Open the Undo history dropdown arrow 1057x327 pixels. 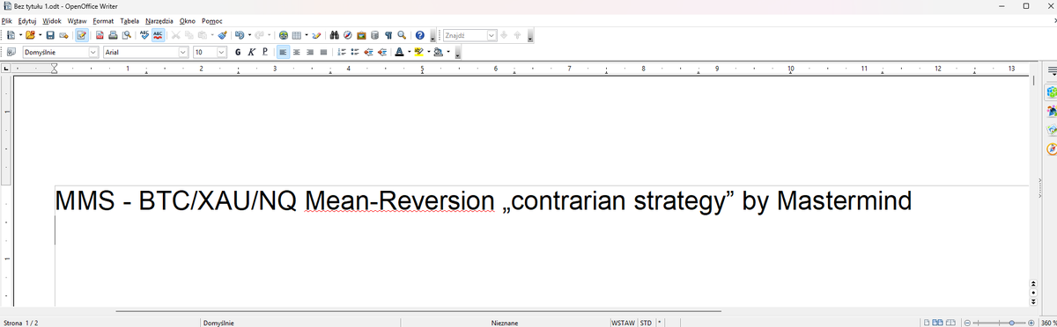pyautogui.click(x=249, y=35)
